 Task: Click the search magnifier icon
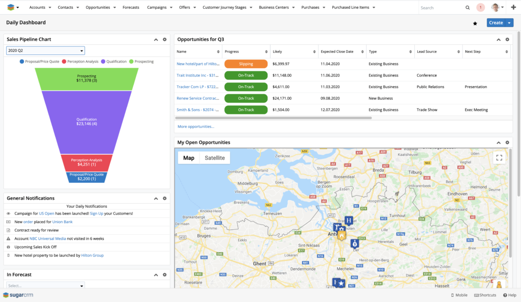pos(468,8)
